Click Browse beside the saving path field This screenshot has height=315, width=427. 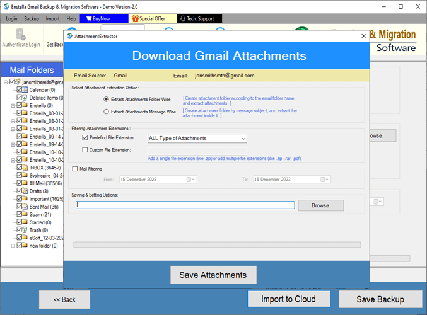(320, 205)
